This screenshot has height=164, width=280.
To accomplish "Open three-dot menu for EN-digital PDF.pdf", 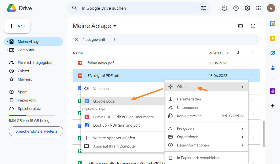I will pyautogui.click(x=253, y=76).
